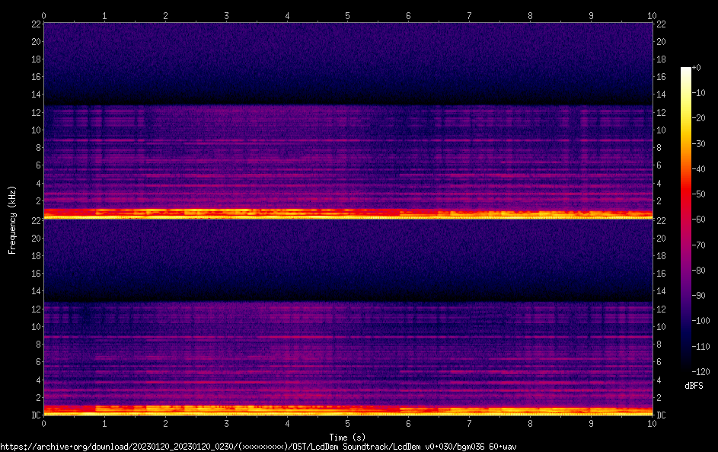The width and height of the screenshot is (718, 452).
Task: Click the 10 second tick on bottom axis
Action: 651,422
